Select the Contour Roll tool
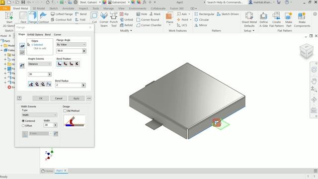 (61, 20)
